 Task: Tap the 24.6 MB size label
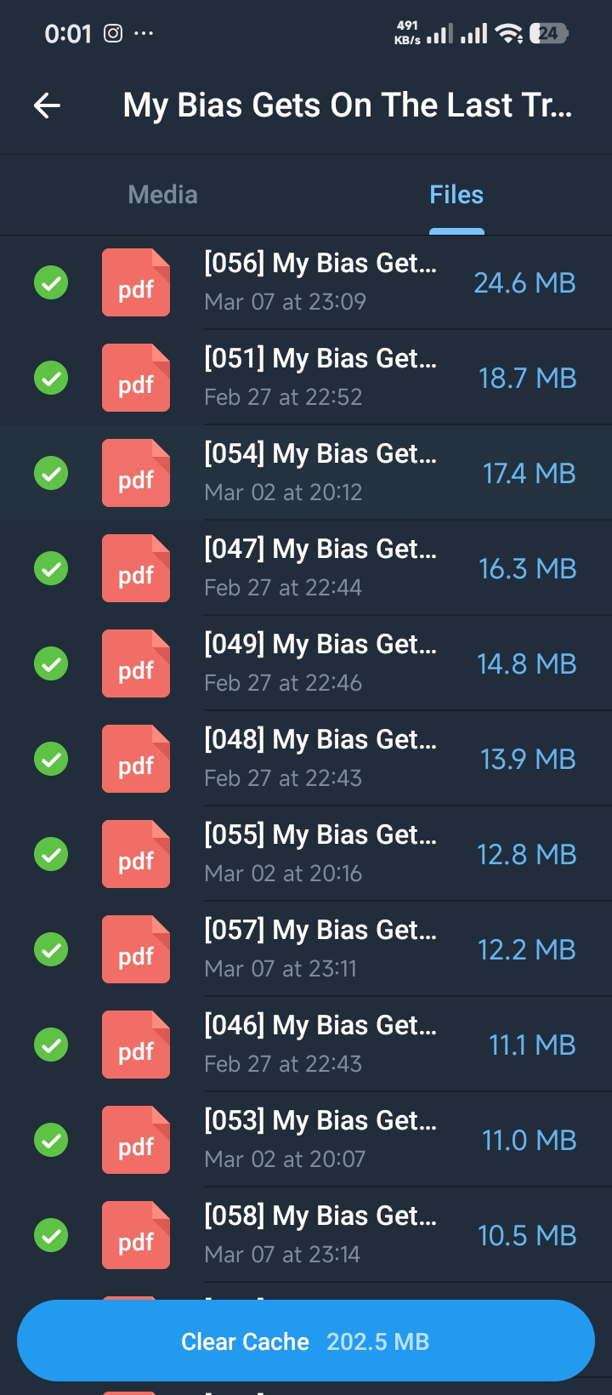click(524, 283)
